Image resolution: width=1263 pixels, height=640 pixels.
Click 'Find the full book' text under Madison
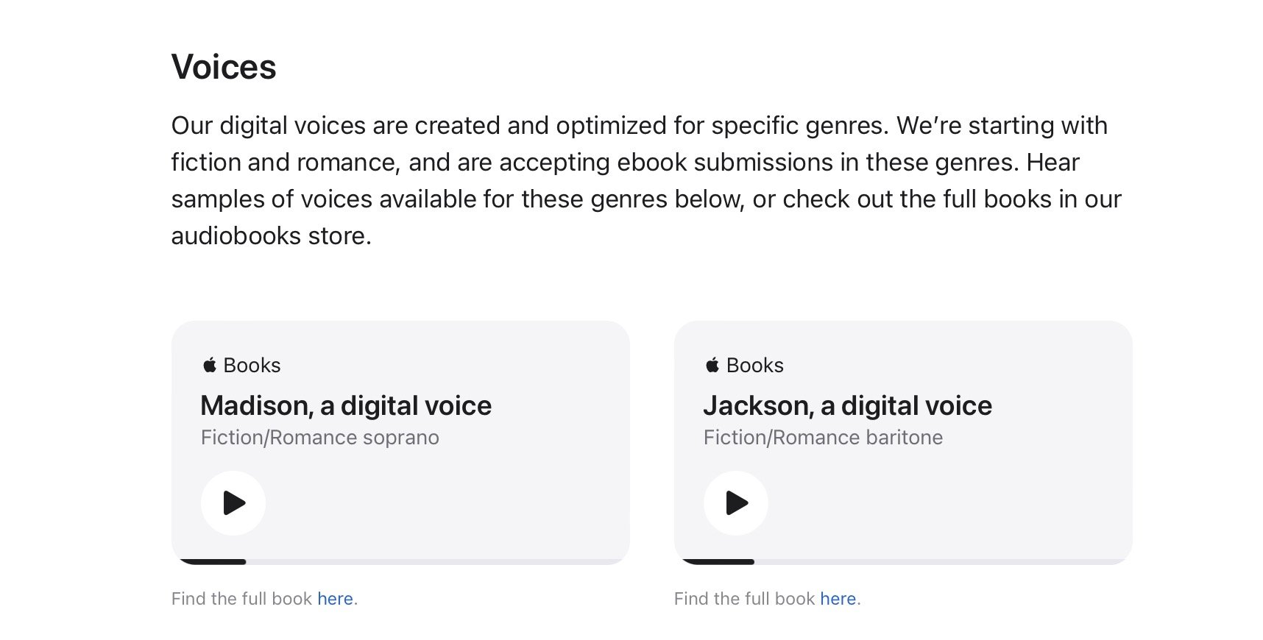point(242,599)
